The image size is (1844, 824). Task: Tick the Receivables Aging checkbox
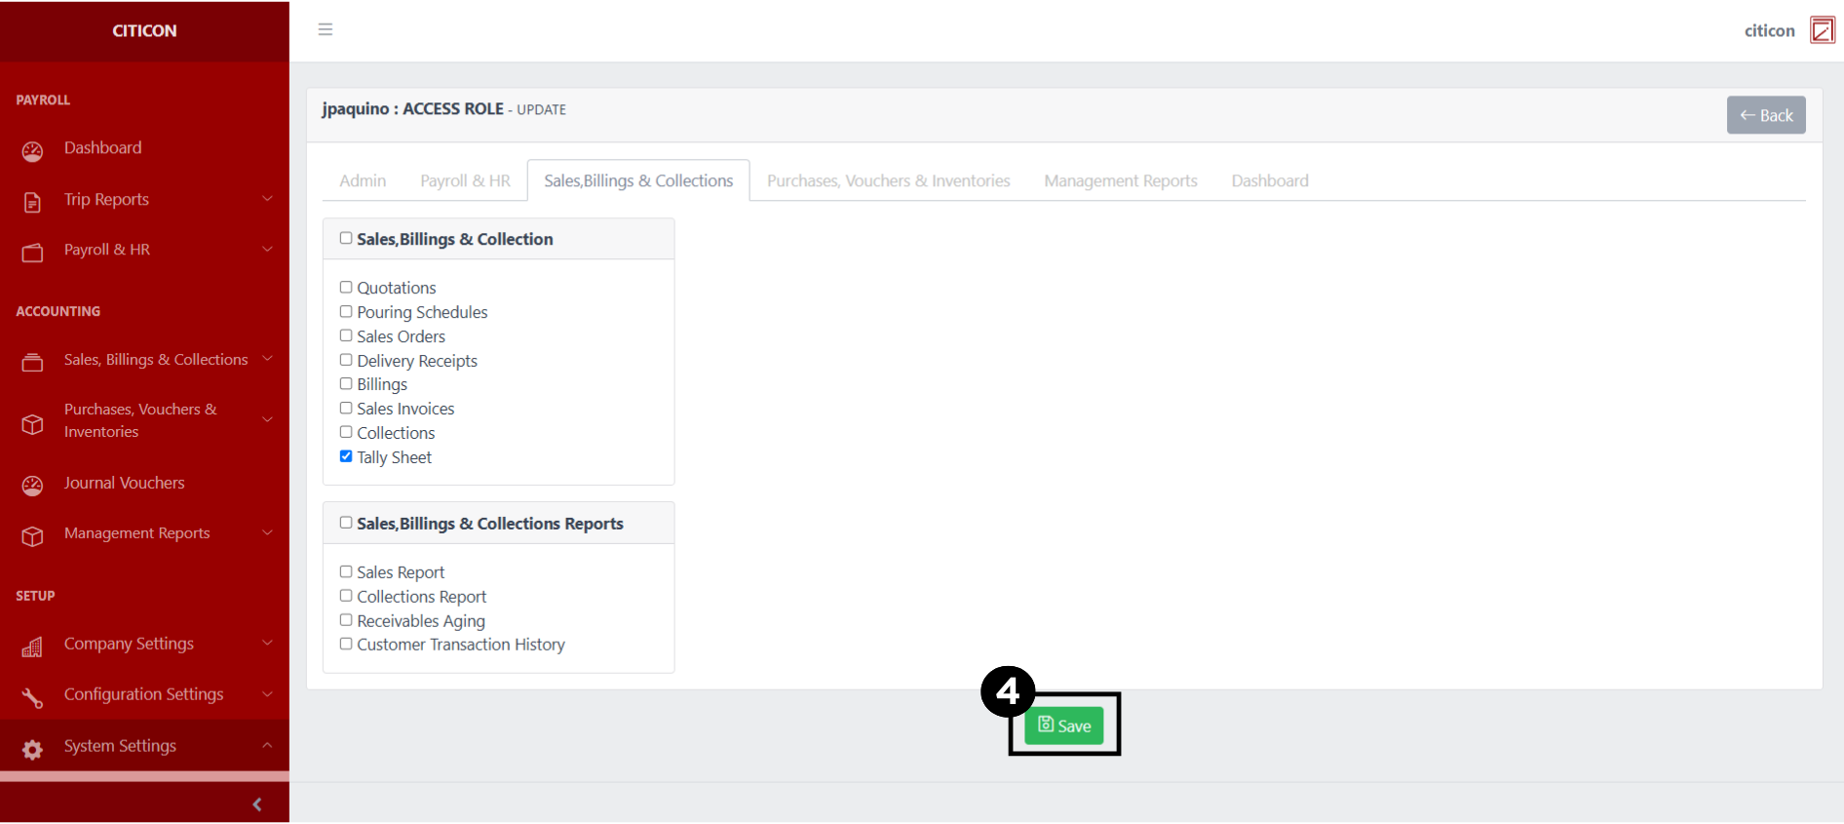tap(346, 620)
